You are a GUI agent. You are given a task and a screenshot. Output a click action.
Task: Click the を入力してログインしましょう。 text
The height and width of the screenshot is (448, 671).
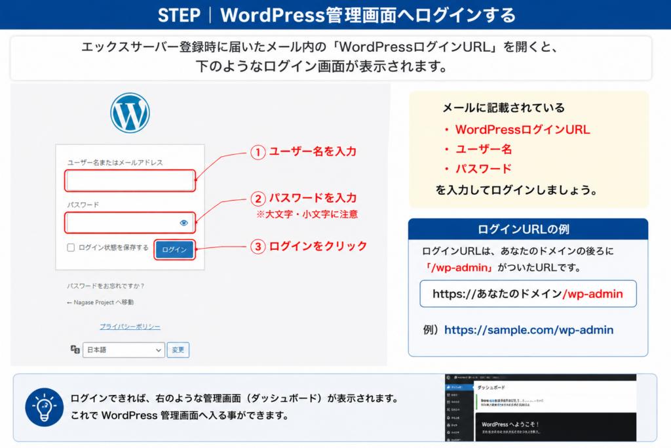(516, 190)
